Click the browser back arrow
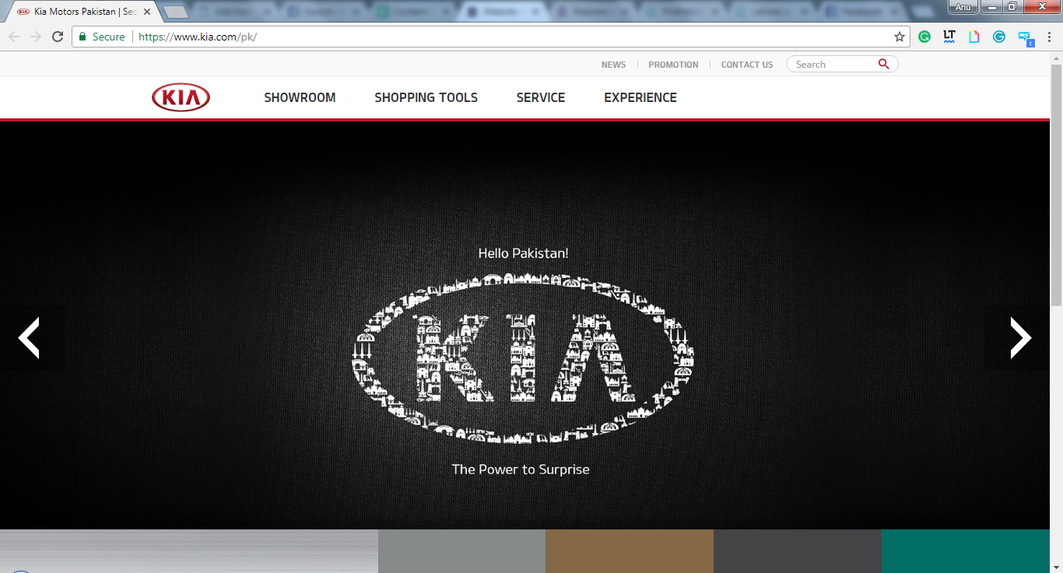This screenshot has height=573, width=1063. point(14,37)
